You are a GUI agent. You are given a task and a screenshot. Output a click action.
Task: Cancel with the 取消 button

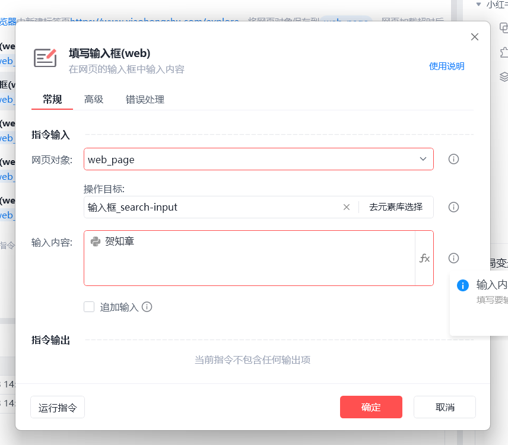[x=444, y=407]
